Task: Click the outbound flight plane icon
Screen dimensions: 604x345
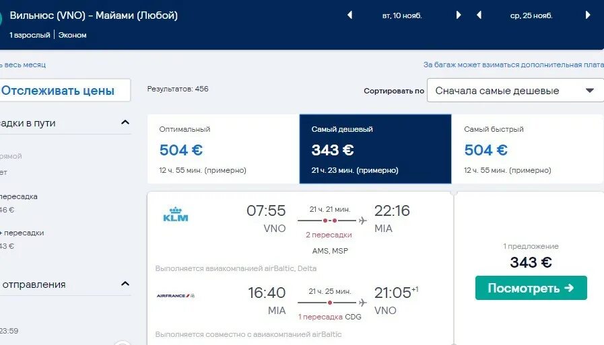Action: [362, 221]
